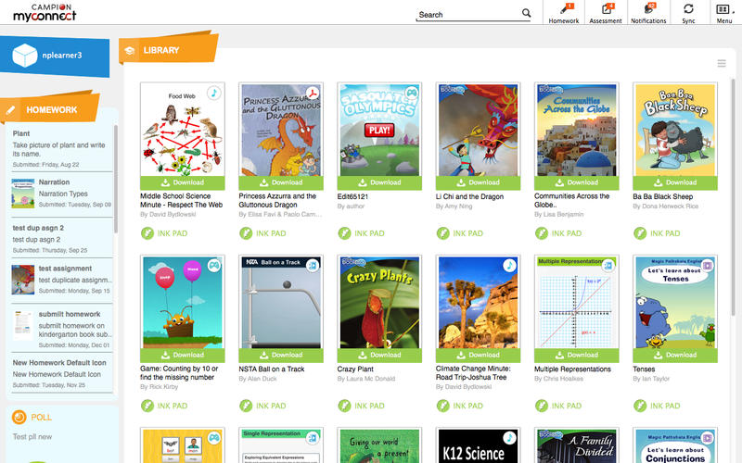Click the library vertical scrollbar

coord(734,196)
